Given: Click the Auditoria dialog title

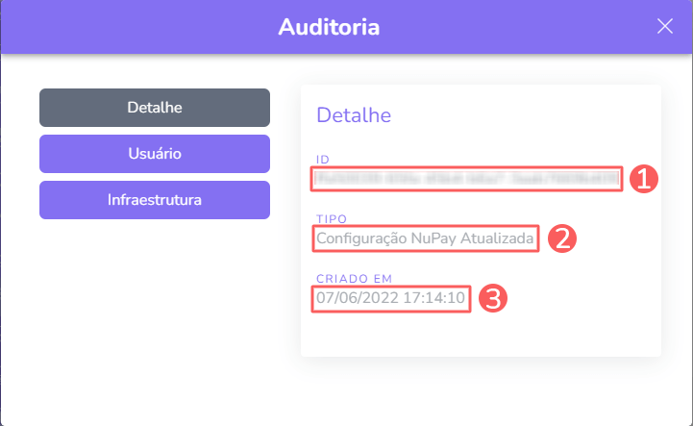Looking at the screenshot, I should click(329, 27).
